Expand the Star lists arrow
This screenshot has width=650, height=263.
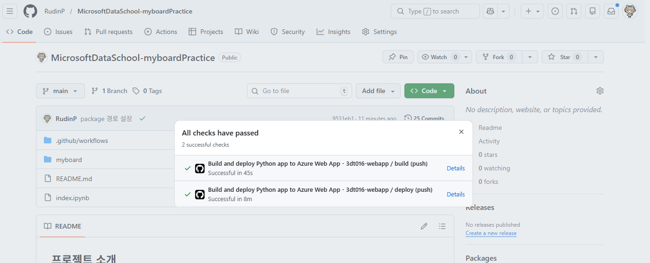(596, 57)
